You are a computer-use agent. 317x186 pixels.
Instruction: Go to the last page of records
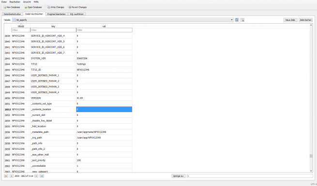pyautogui.click(x=42, y=176)
